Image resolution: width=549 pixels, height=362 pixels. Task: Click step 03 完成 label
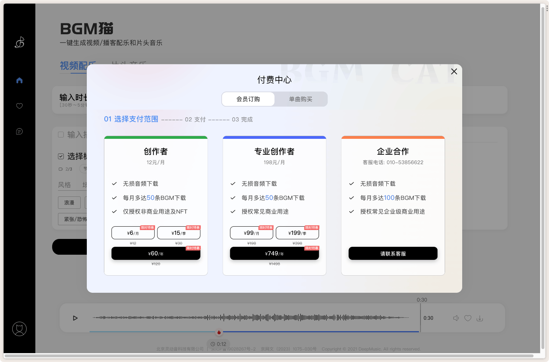click(242, 119)
